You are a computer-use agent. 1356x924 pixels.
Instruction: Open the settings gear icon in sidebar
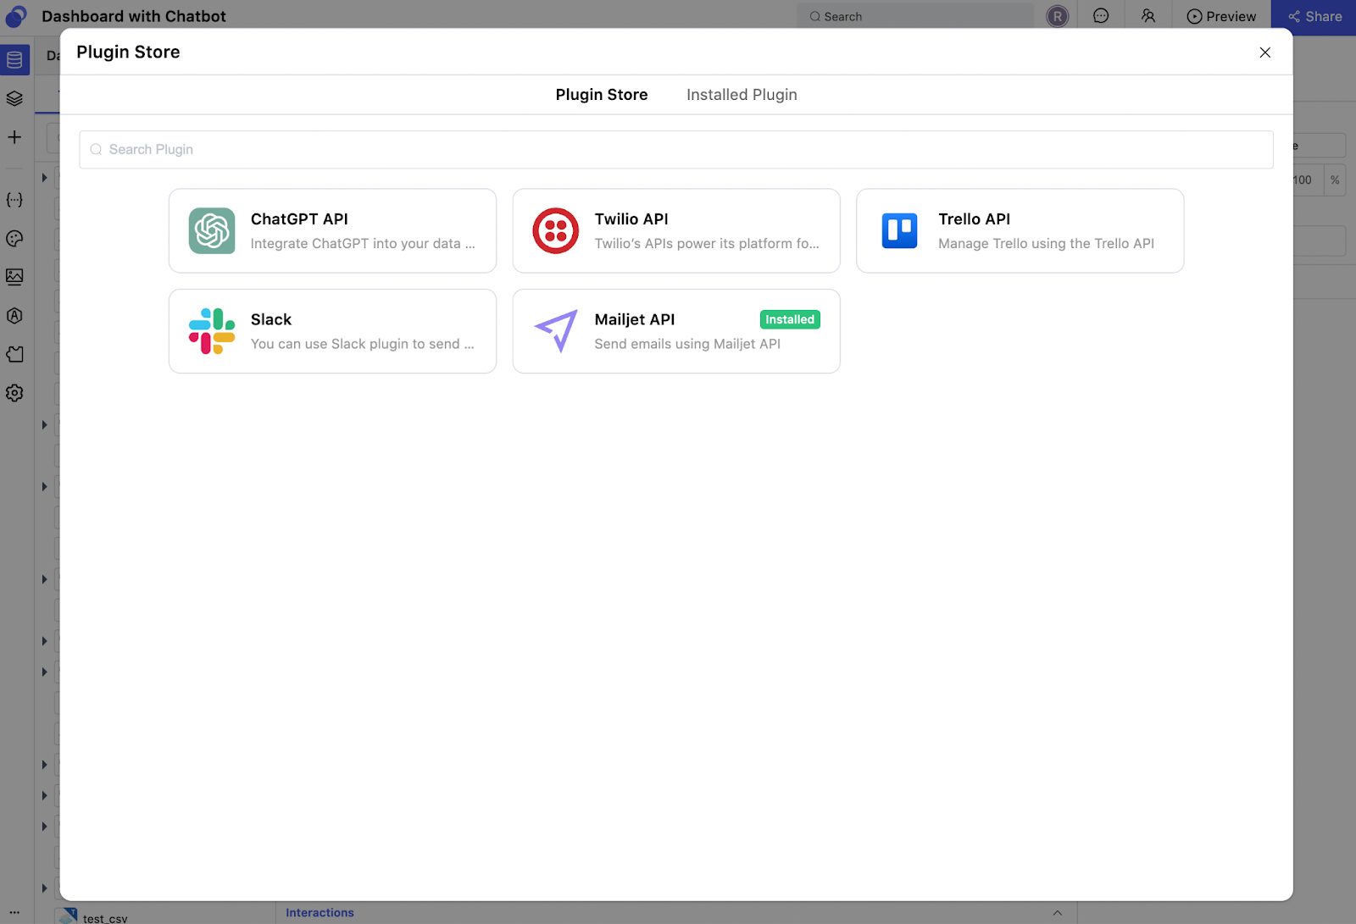pyautogui.click(x=14, y=393)
